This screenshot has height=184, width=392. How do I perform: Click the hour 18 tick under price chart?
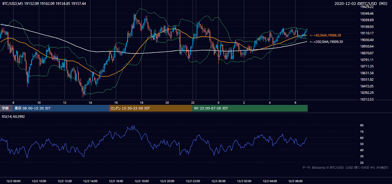click(141, 102)
